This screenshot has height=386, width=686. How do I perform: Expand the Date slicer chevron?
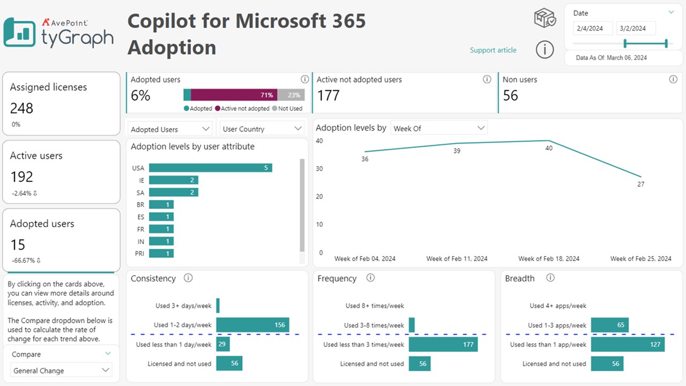point(671,12)
